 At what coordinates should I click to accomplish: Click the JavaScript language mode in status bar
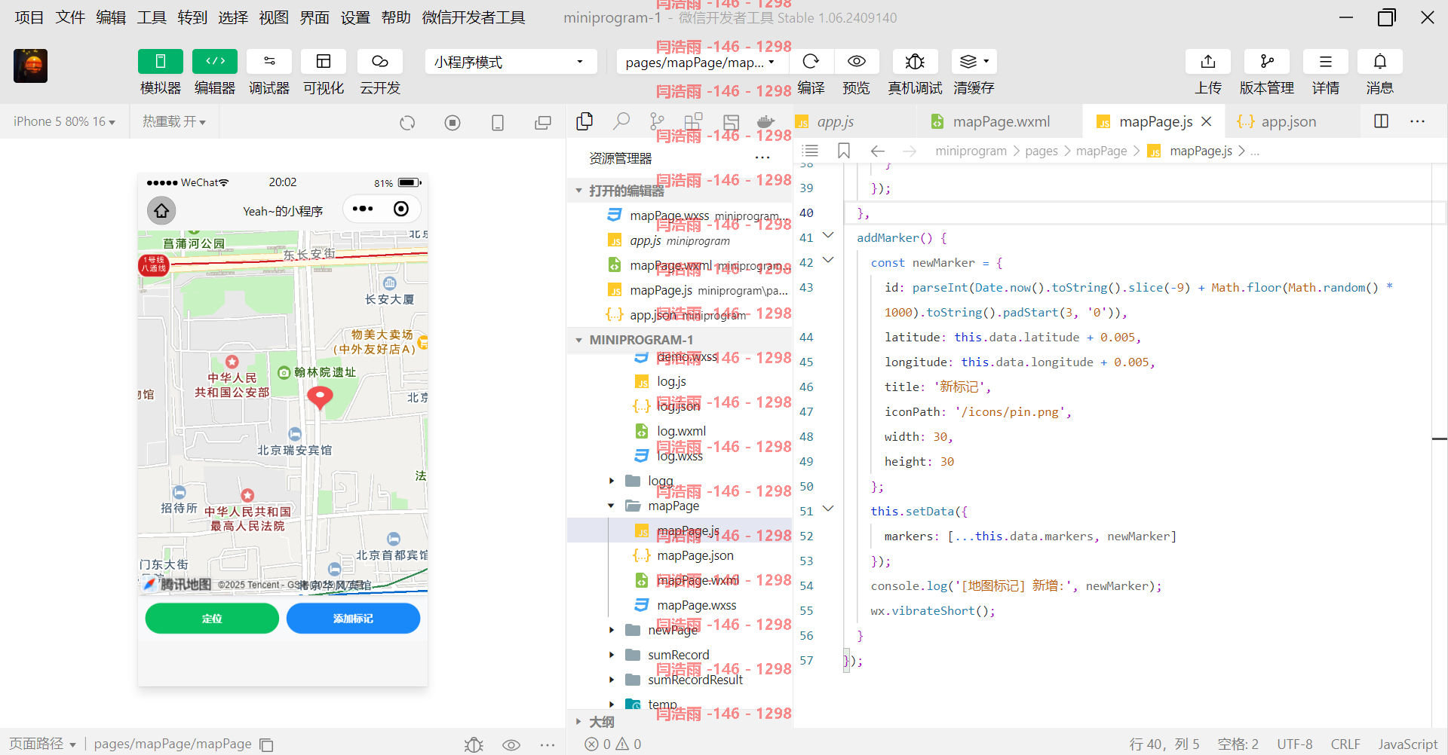tap(1408, 744)
